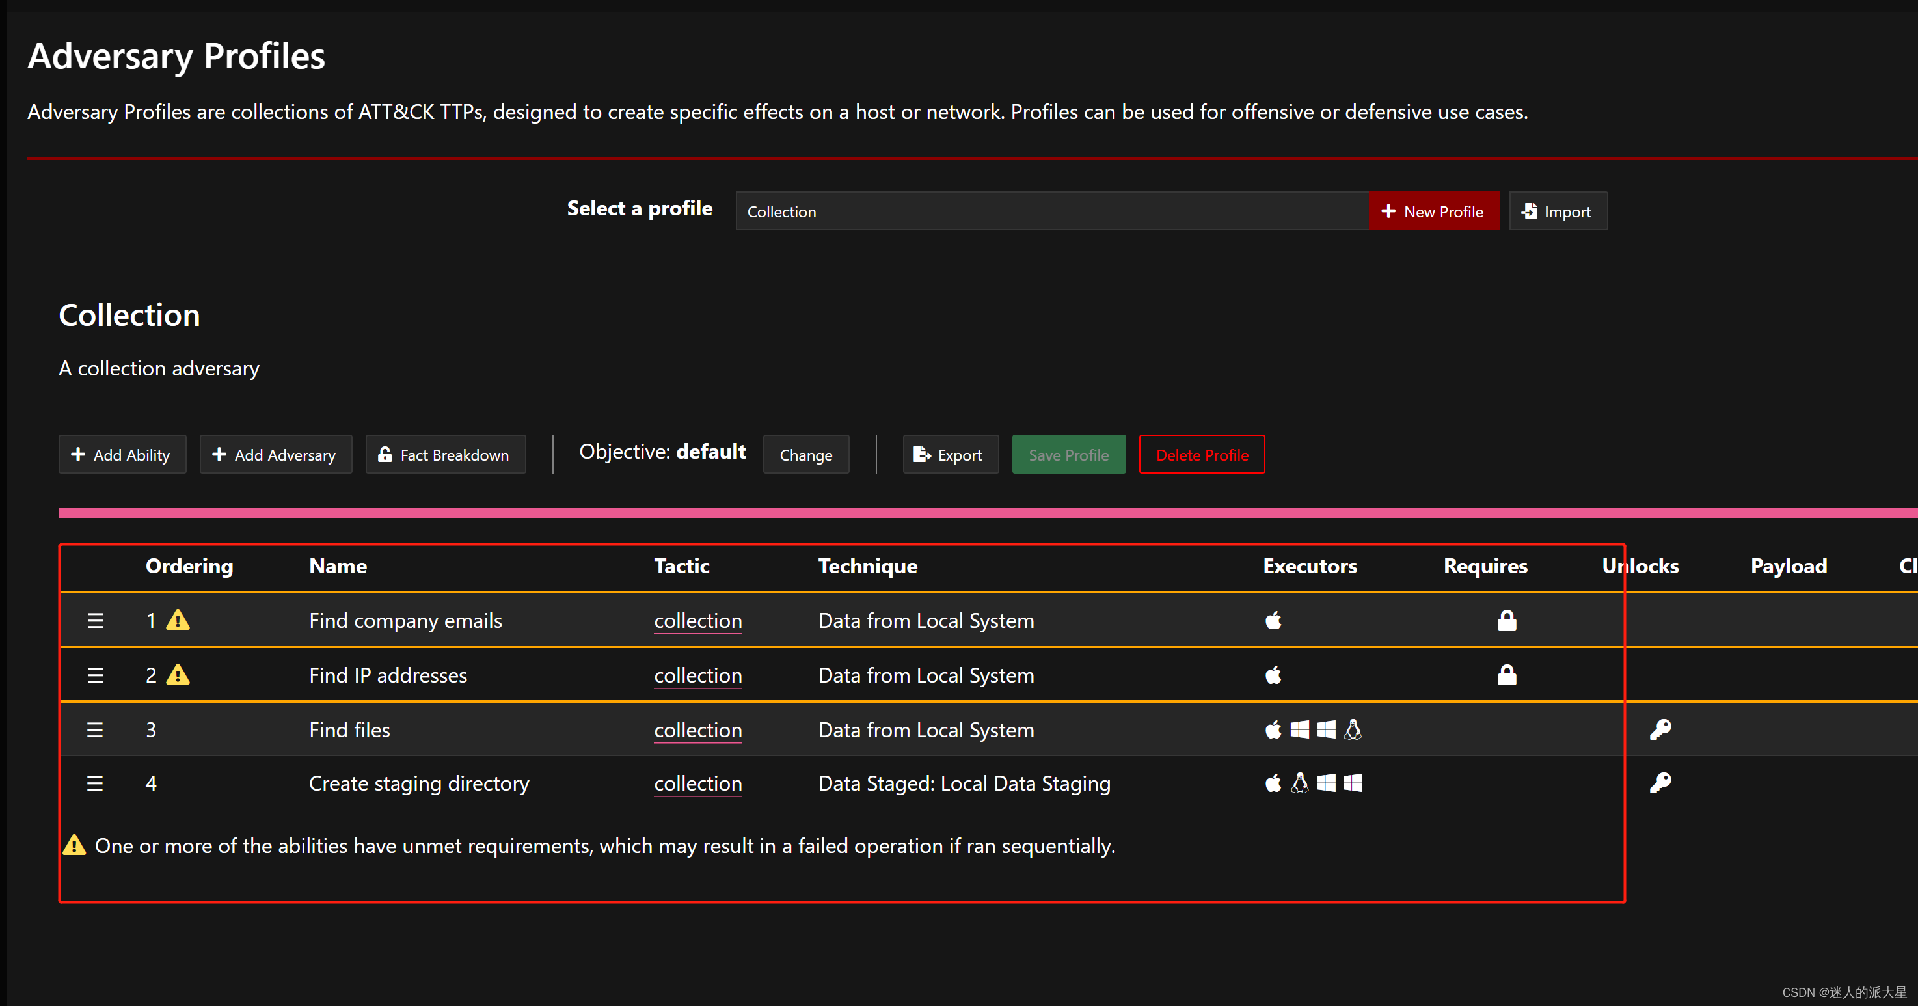Click lock icon in Find IP addresses row

(x=1506, y=675)
